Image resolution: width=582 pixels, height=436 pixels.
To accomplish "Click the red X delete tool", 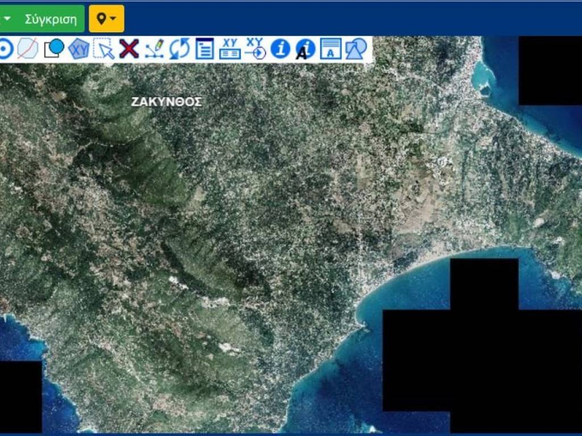I will tap(129, 49).
